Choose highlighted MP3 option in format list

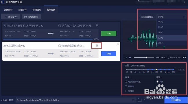pyautogui.click(x=172, y=38)
